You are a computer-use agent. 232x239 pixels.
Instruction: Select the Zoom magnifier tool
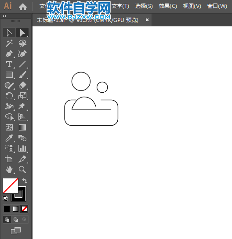(22, 170)
